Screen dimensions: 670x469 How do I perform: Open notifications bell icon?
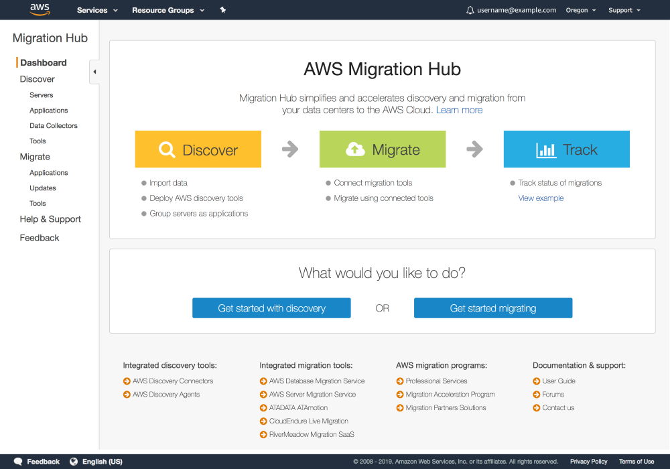(470, 10)
